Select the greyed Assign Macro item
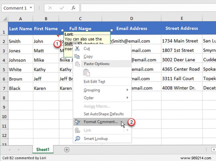 102,106
